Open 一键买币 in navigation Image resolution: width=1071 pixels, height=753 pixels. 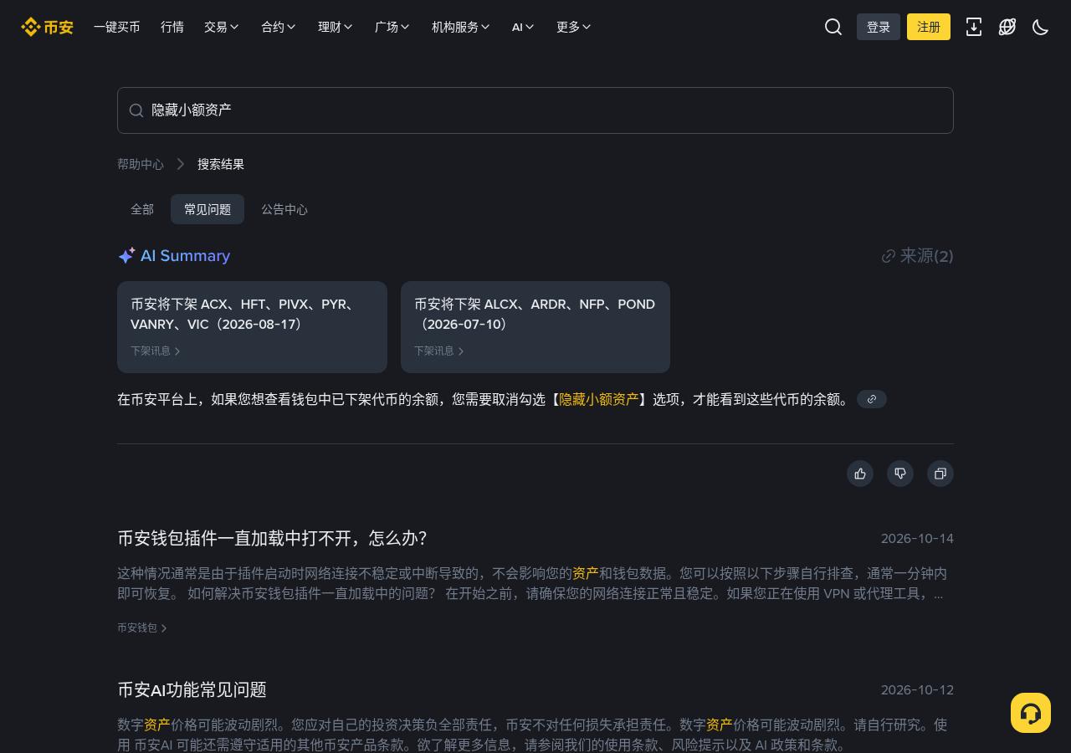point(117,27)
